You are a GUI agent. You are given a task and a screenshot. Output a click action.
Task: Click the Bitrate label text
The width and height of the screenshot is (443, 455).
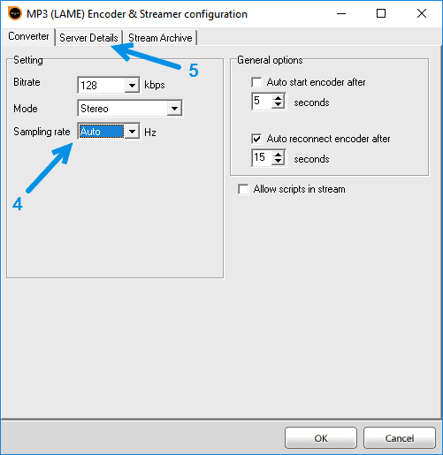click(x=27, y=82)
